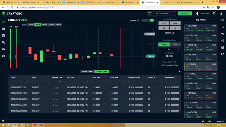Open the user profile avatar icon
This screenshot has width=226, height=127.
coord(197,13)
